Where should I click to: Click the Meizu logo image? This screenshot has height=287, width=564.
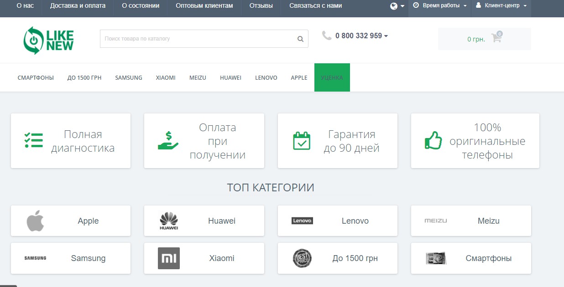[x=436, y=221]
